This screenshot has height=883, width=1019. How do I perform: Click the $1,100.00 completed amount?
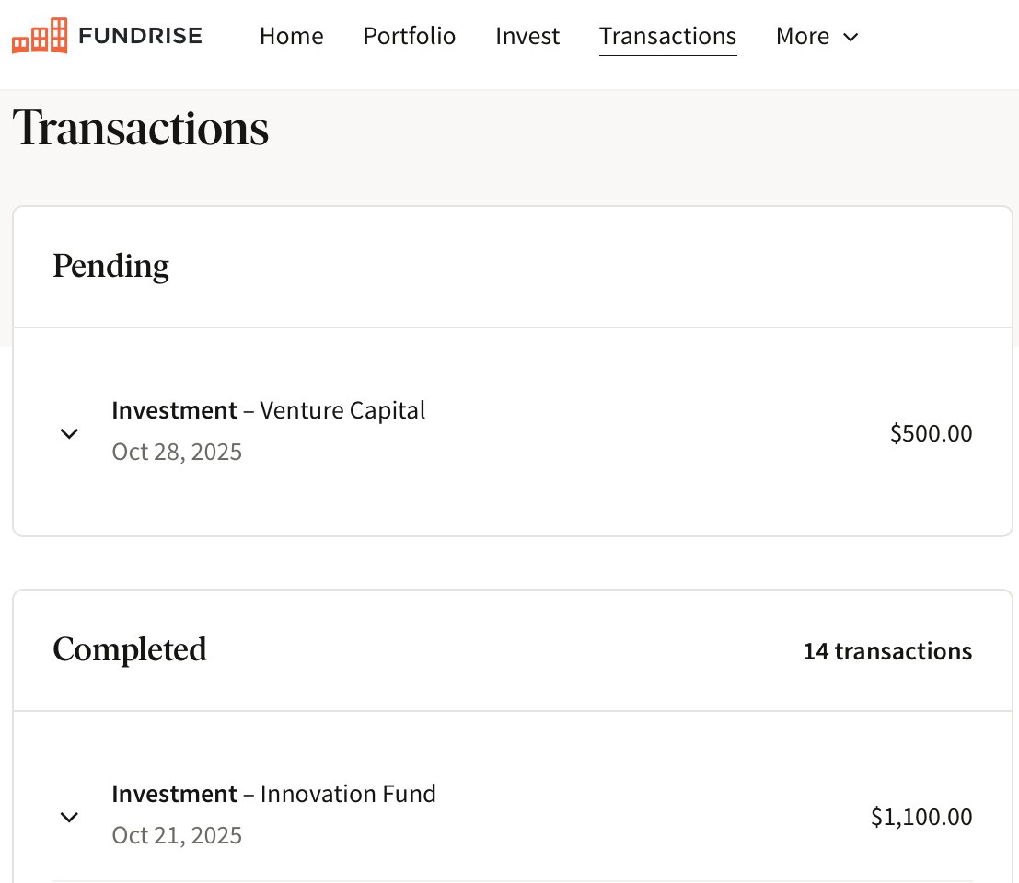(921, 817)
